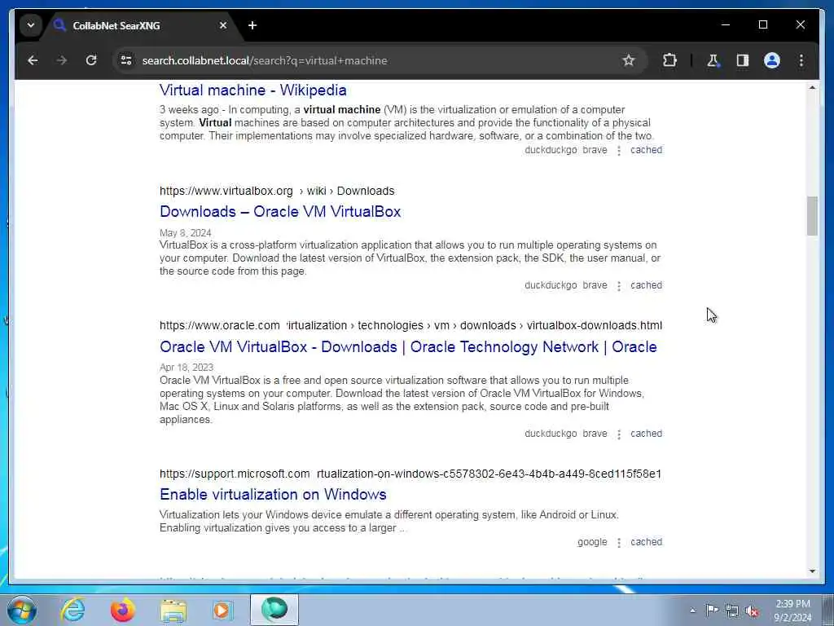Open Windows Media Player taskbar icon
Image resolution: width=834 pixels, height=626 pixels.
222,610
